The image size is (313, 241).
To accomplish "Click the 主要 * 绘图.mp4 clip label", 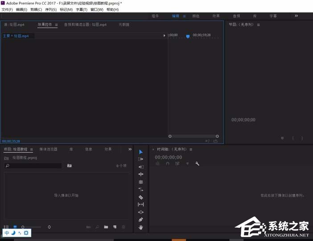I will pyautogui.click(x=16, y=36).
